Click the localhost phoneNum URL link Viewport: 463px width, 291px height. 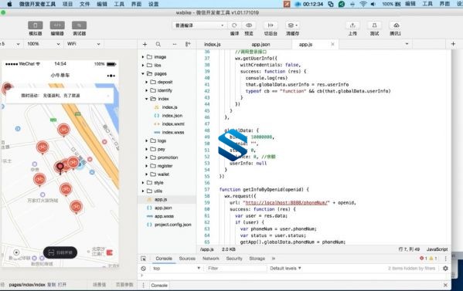[x=286, y=203]
